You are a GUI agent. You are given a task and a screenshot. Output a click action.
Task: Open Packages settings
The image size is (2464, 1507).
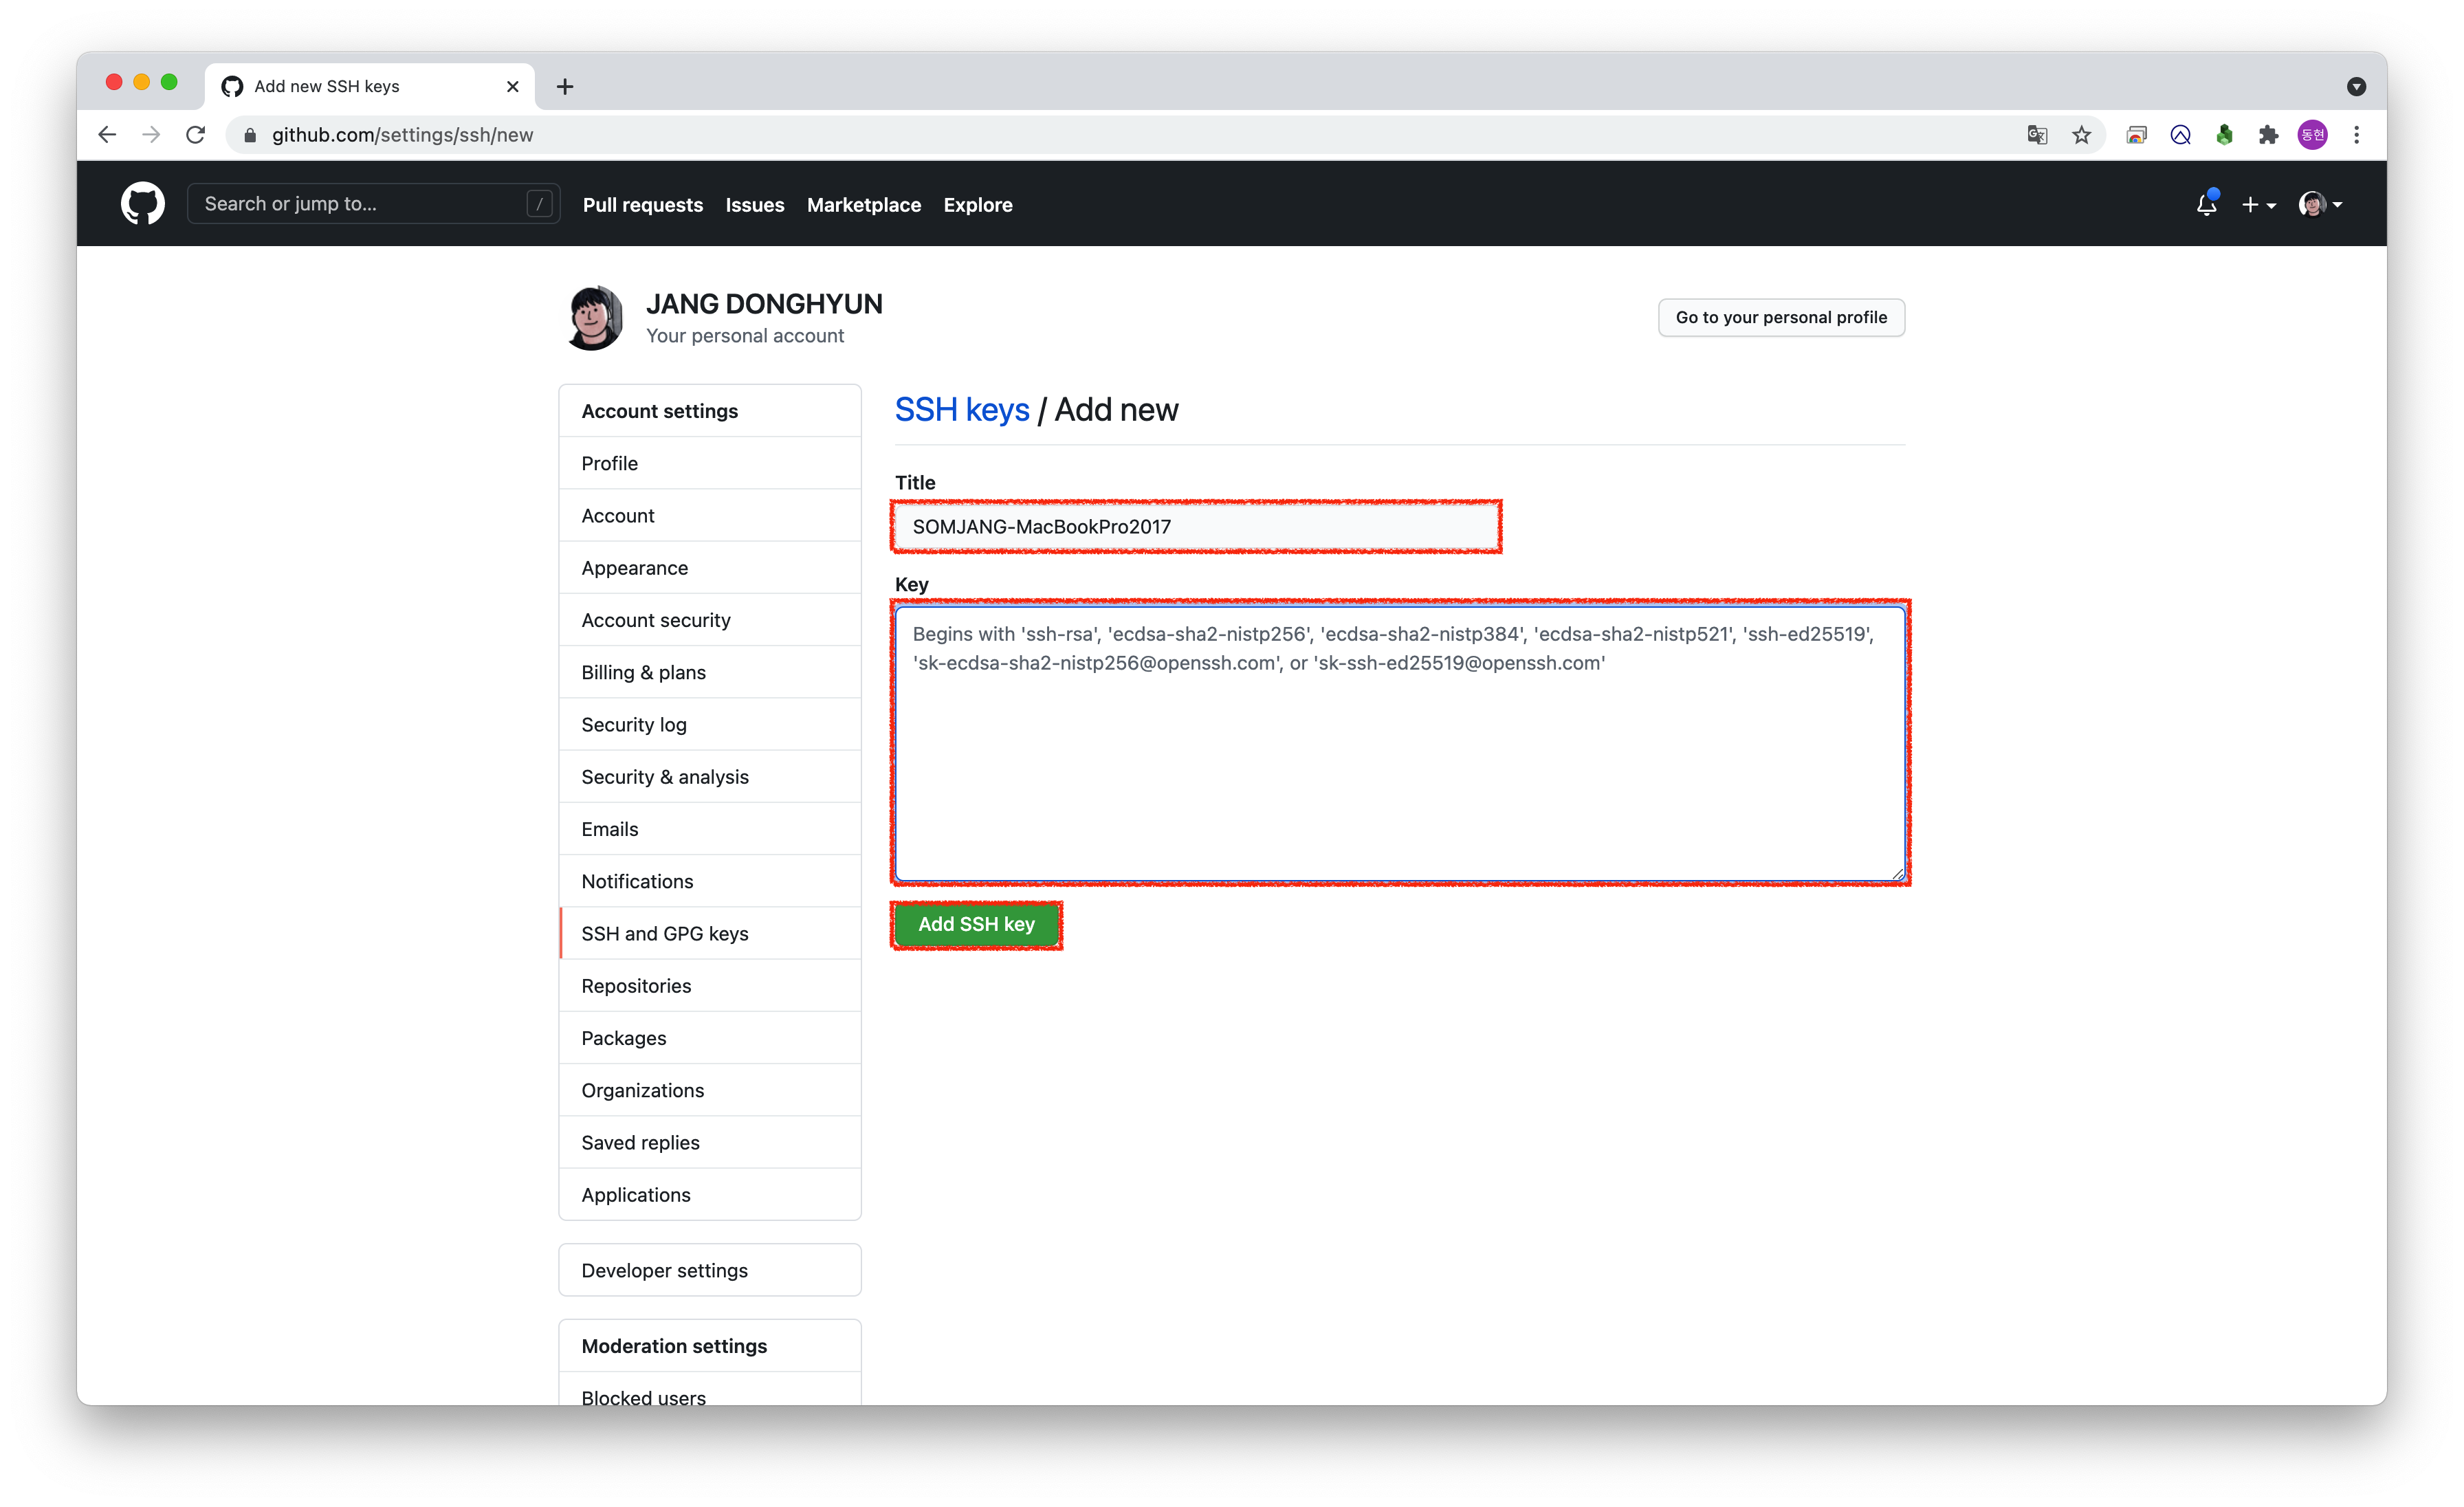tap(710, 1038)
